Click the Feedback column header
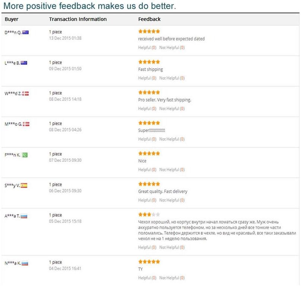 [149, 19]
